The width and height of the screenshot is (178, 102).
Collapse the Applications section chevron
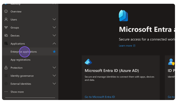(54, 44)
